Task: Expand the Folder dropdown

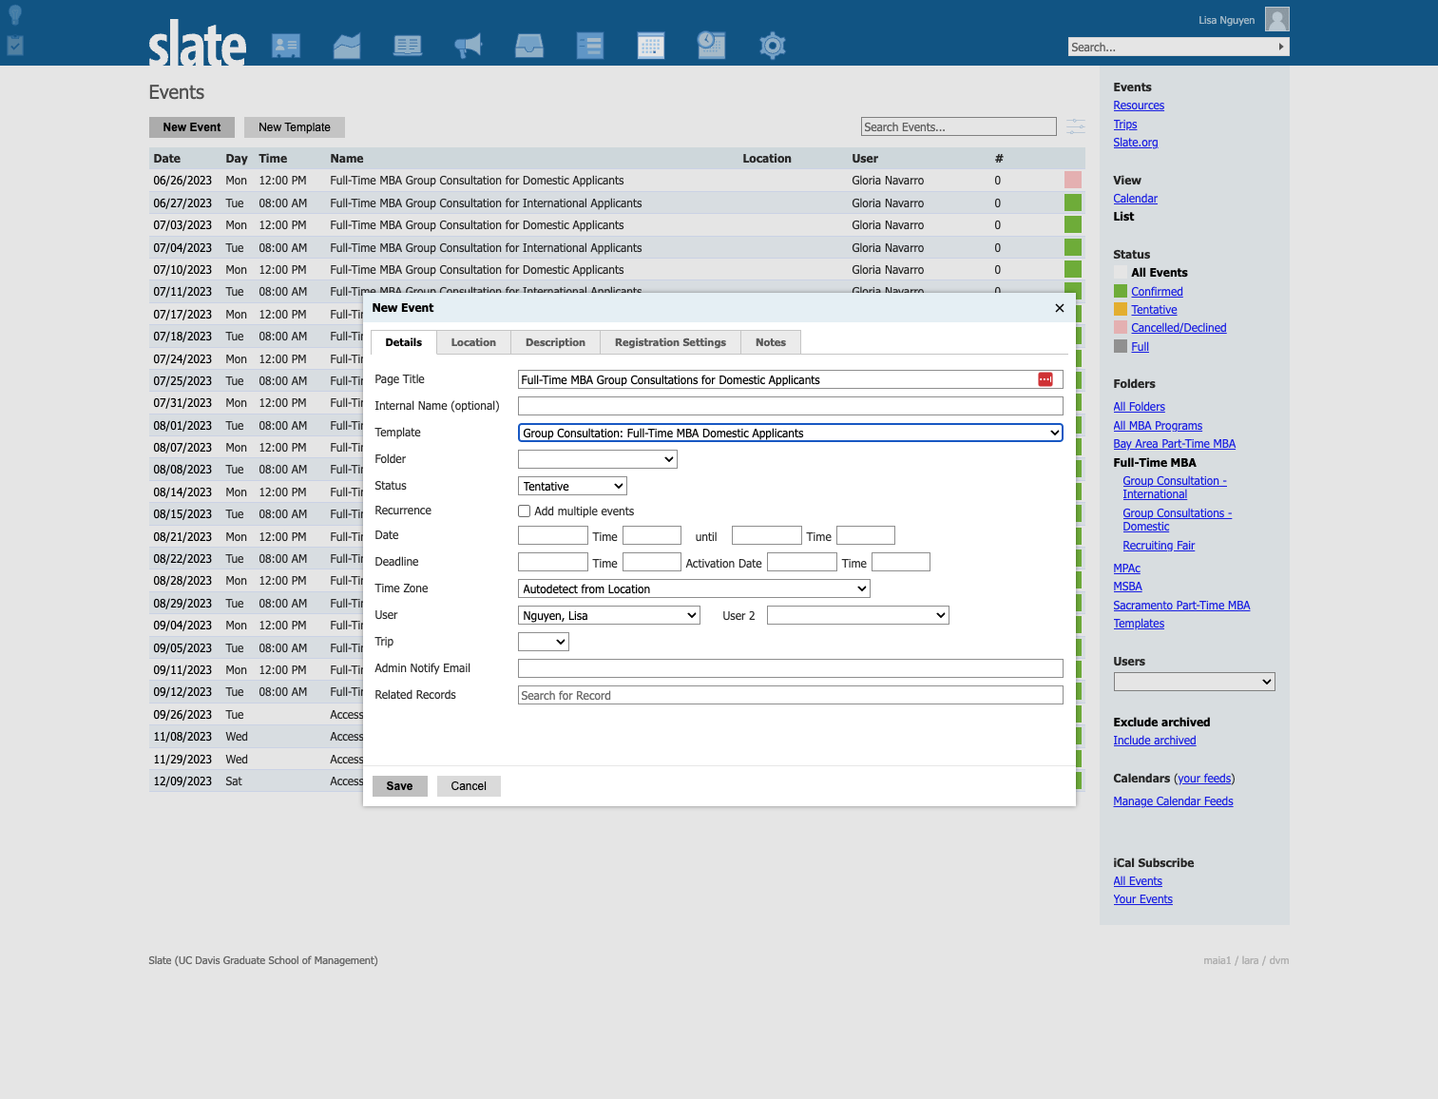Action: pyautogui.click(x=598, y=459)
